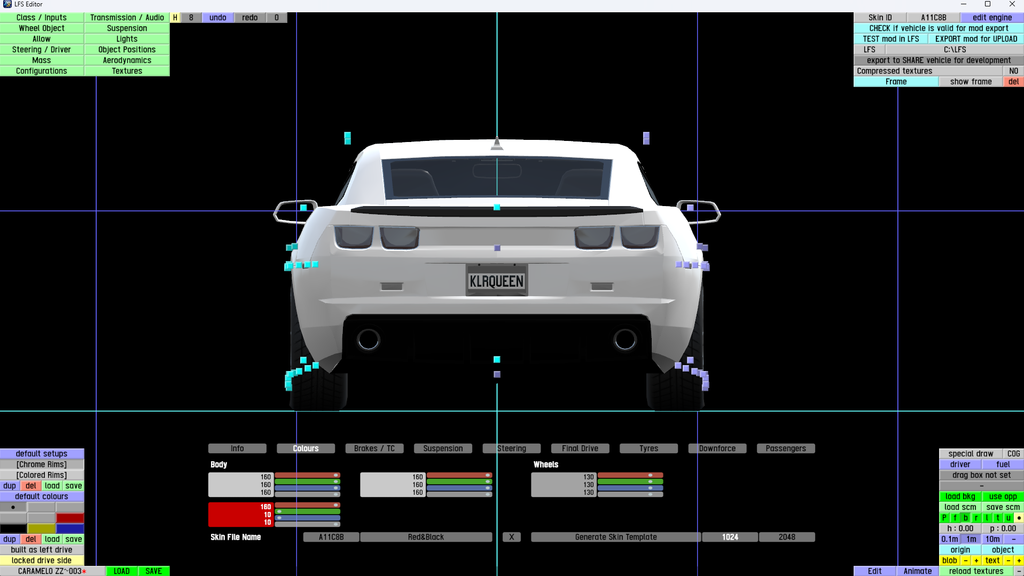Click the C:\LFS path field
Screen dimensions: 1024x576
[955, 50]
